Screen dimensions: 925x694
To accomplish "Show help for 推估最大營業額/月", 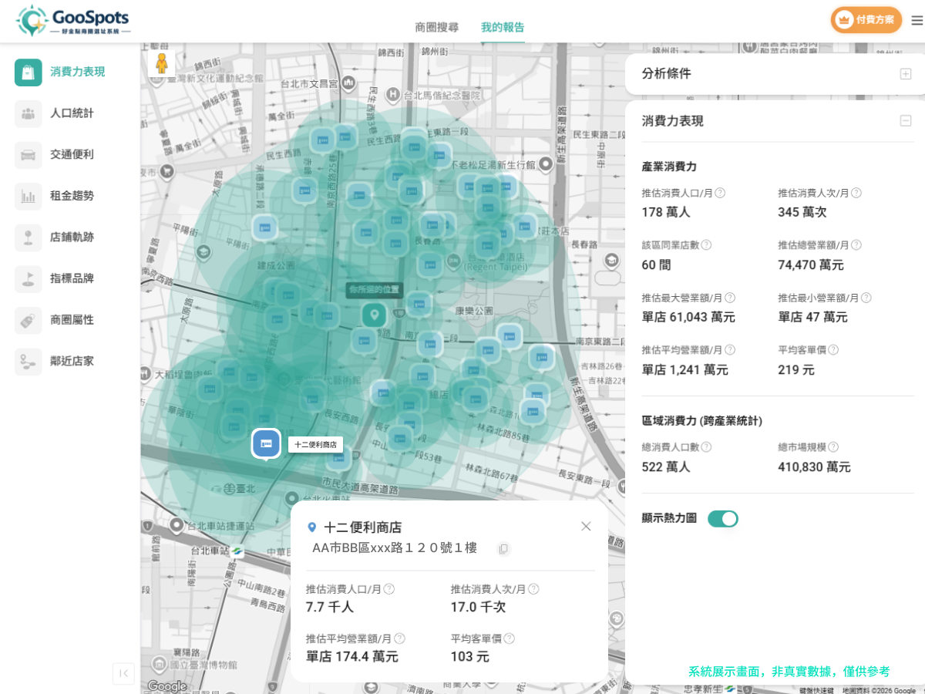I will click(730, 298).
